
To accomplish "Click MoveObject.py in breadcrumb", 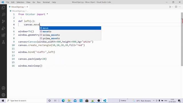I will tap(18, 11).
